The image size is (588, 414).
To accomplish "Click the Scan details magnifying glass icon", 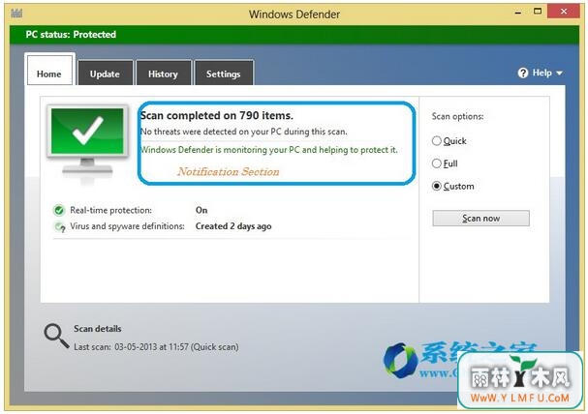I will [56, 336].
